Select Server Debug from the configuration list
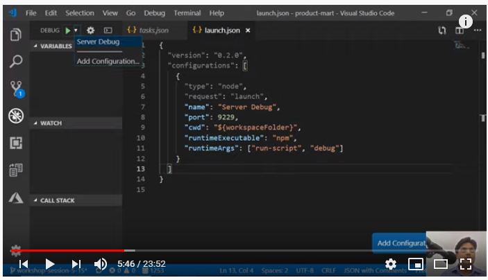 (98, 42)
